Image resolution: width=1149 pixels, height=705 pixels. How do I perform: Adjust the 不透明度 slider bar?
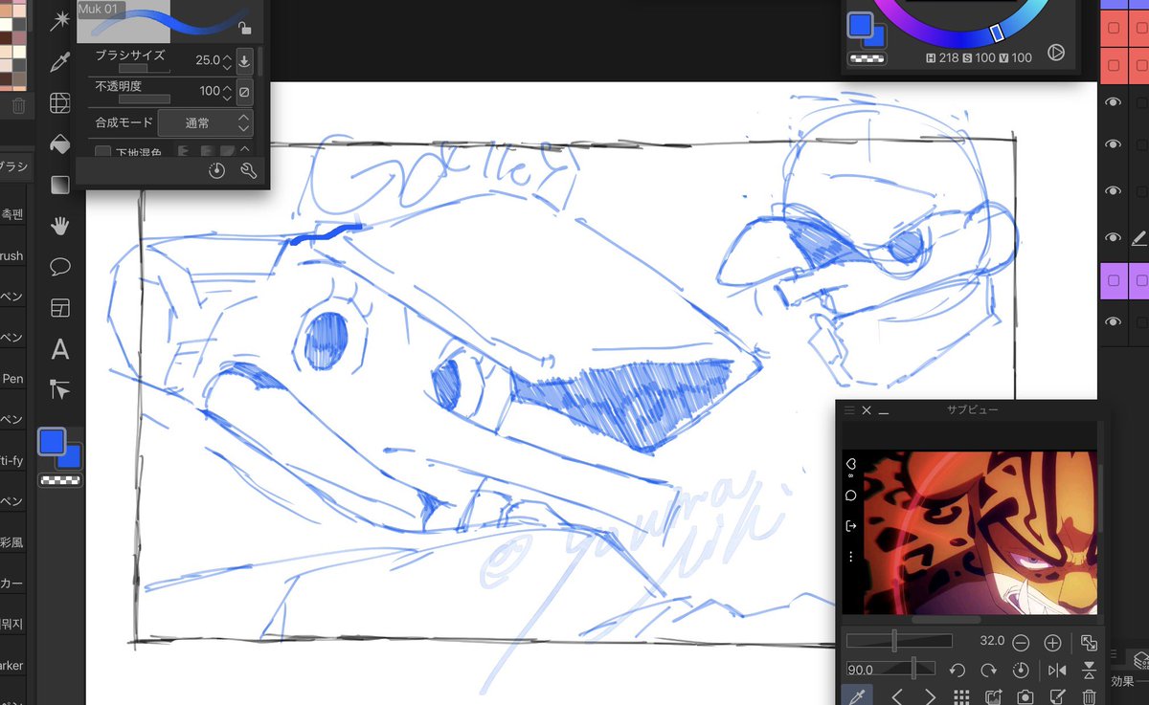pyautogui.click(x=145, y=99)
